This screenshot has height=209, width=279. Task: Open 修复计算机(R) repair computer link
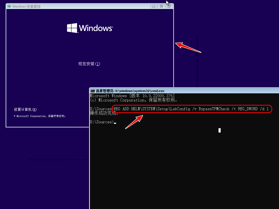click(x=25, y=109)
